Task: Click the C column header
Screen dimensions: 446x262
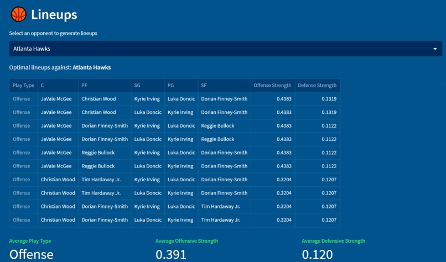Action: pos(58,85)
